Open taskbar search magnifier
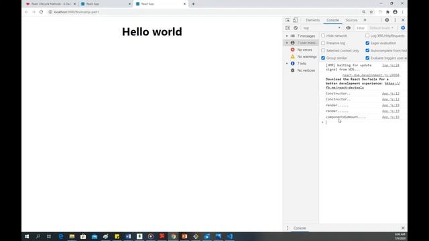Screen dimensions: 429x241 click(38, 236)
